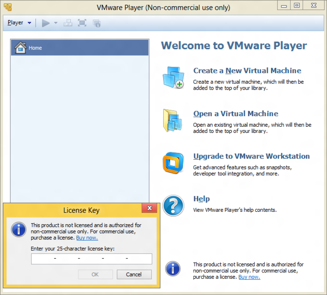Click the info icon in License Key dialog

click(x=19, y=230)
